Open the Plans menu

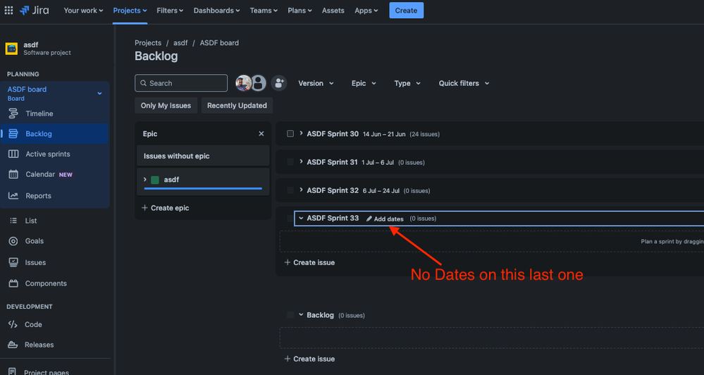pos(299,11)
